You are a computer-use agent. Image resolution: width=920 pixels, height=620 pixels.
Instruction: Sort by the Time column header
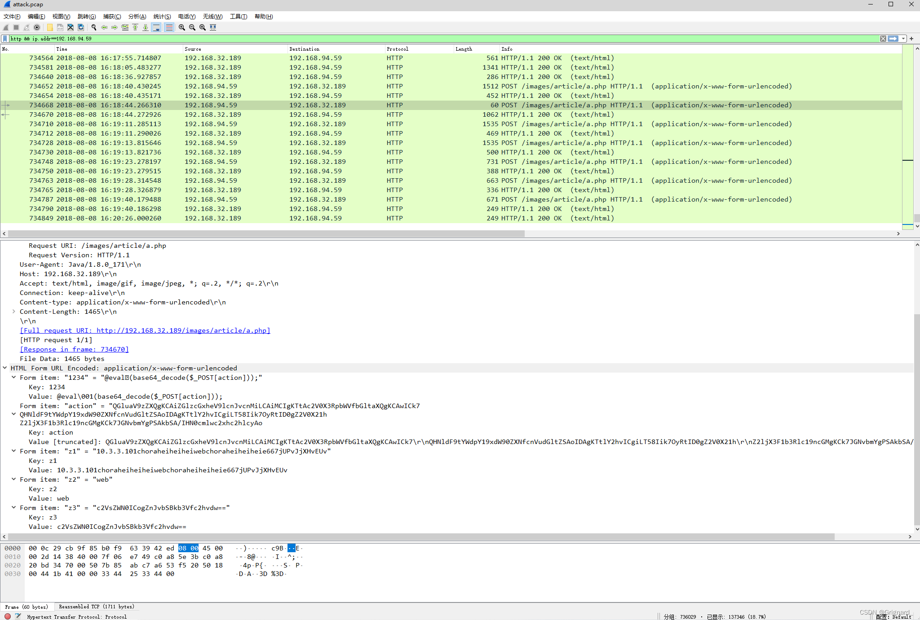tap(118, 49)
